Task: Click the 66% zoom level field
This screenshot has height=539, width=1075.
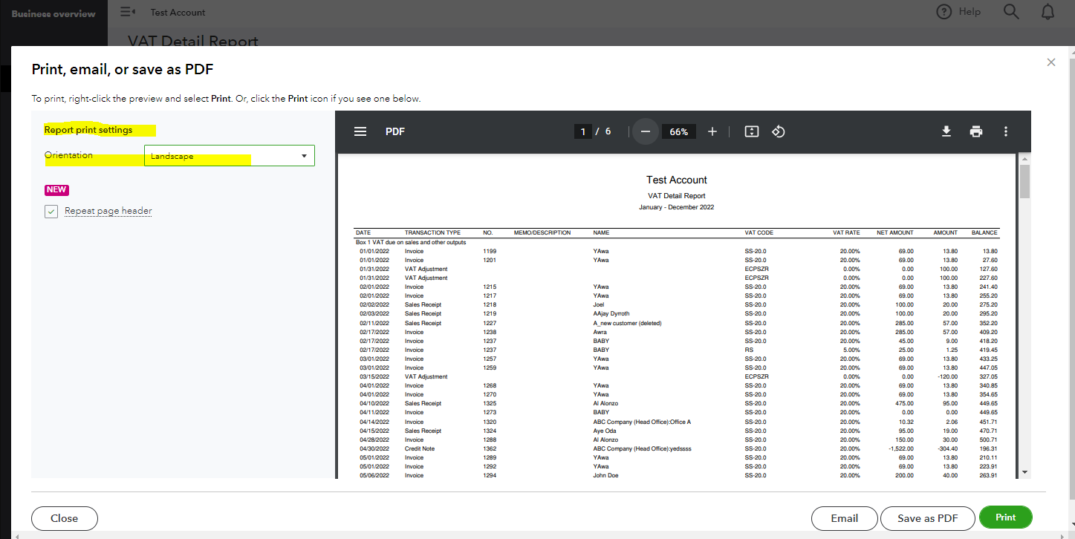Action: pos(678,131)
